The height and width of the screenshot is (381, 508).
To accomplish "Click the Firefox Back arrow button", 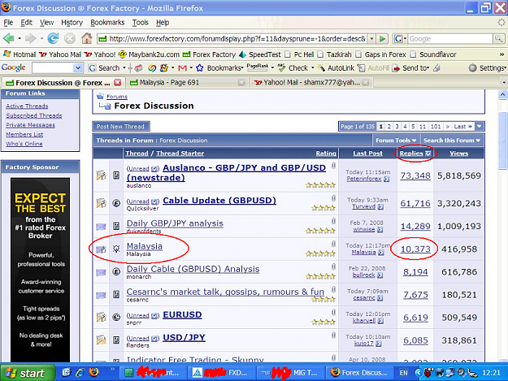I will (x=8, y=38).
